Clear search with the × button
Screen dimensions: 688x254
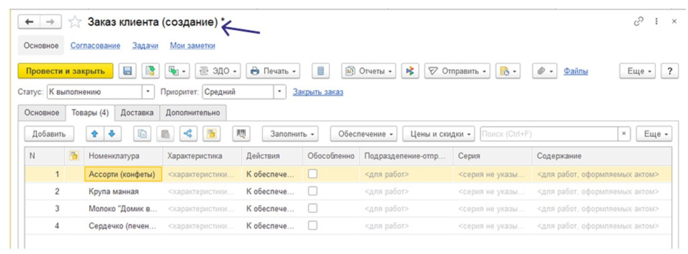coord(624,134)
